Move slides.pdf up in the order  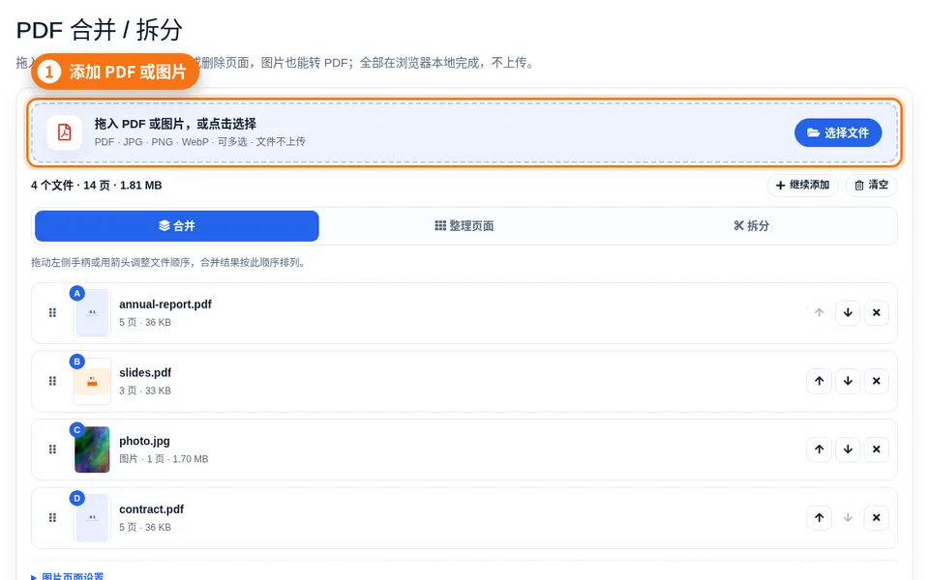[x=819, y=381]
